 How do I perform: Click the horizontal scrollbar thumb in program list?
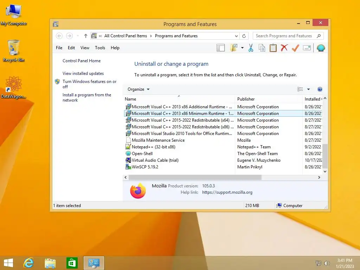tap(195, 177)
